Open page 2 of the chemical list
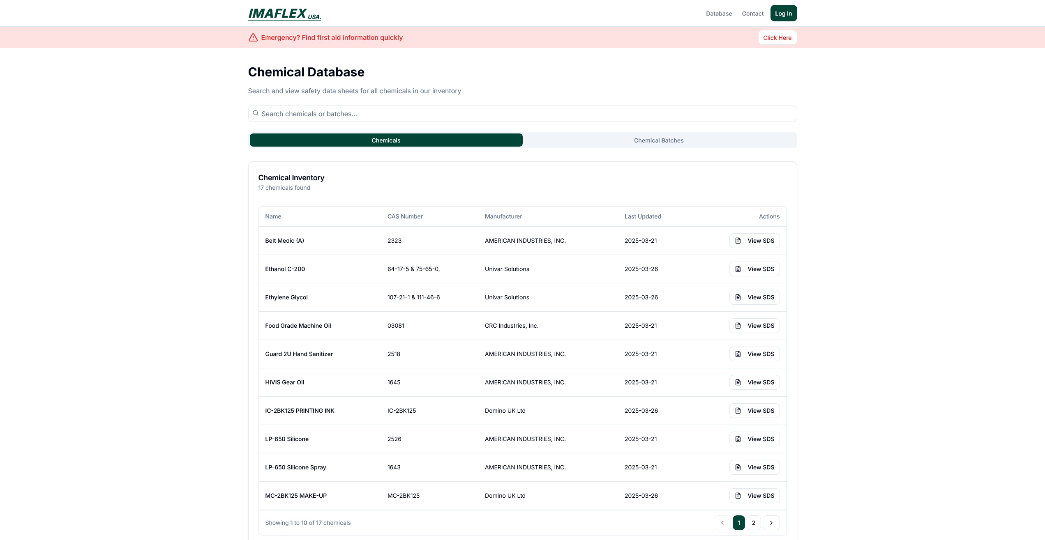The height and width of the screenshot is (540, 1045). coord(754,523)
